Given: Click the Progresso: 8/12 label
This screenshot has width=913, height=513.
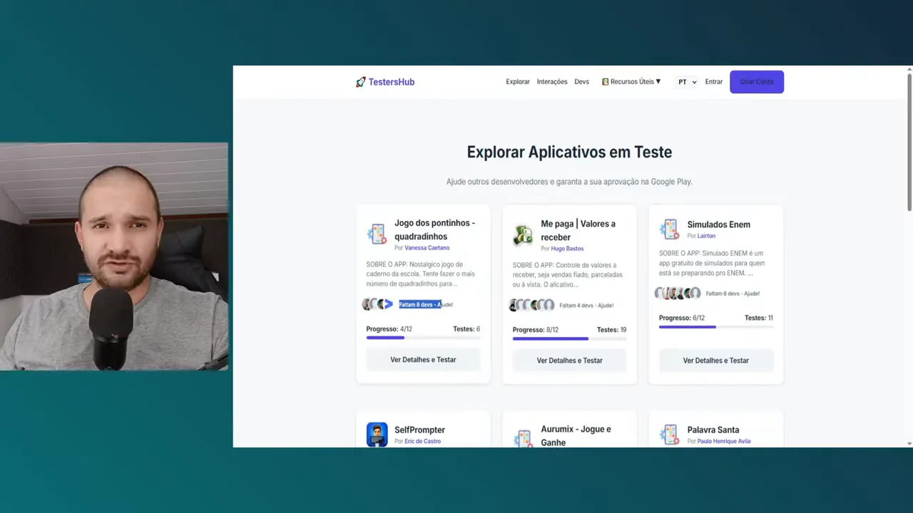Looking at the screenshot, I should click(535, 330).
